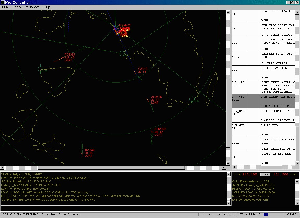Viewport: 300px width, 218px height.
Task: Click chat line SX-NKY, new voice IP
Action: [x=25, y=189]
